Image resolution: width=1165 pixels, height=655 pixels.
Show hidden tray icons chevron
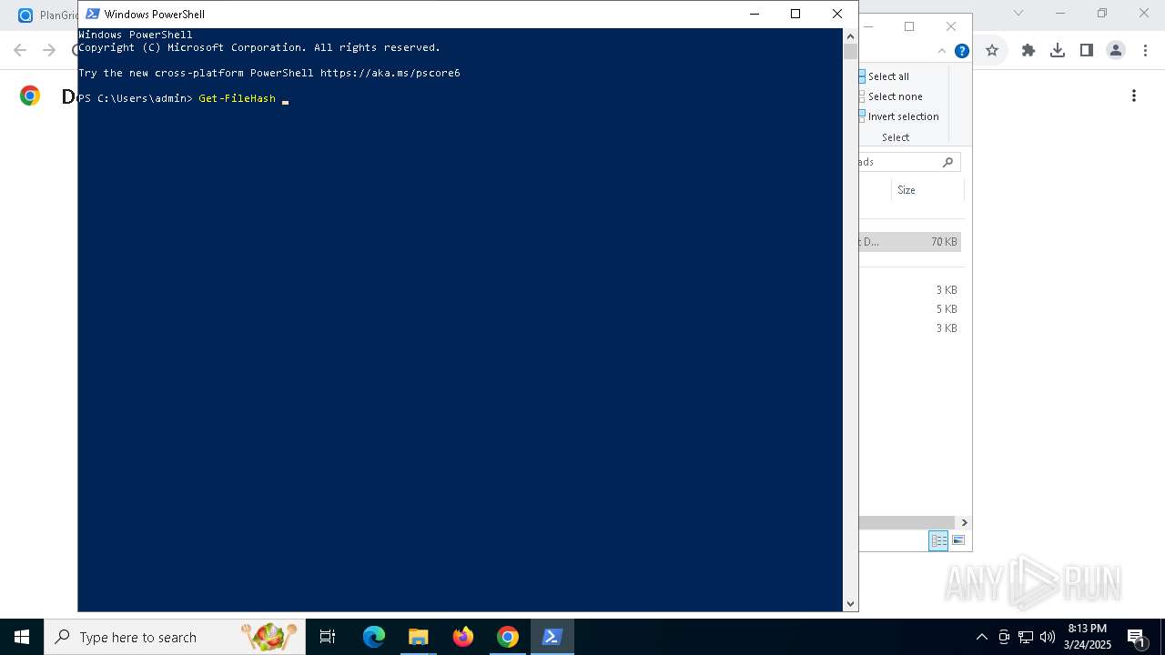981,637
